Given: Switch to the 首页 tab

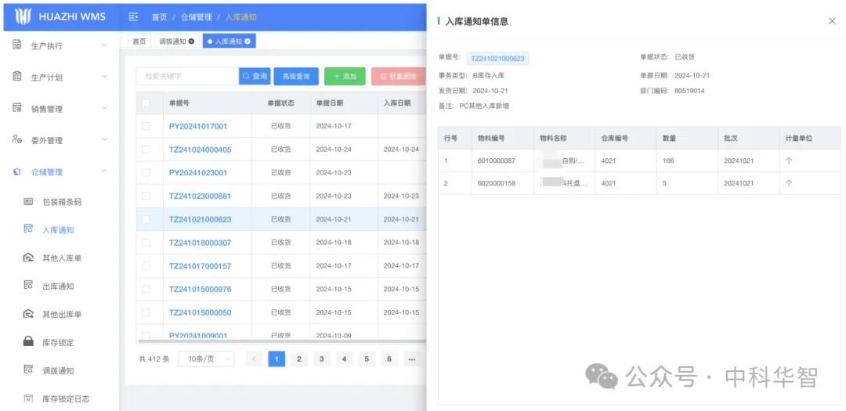Looking at the screenshot, I should coord(139,41).
